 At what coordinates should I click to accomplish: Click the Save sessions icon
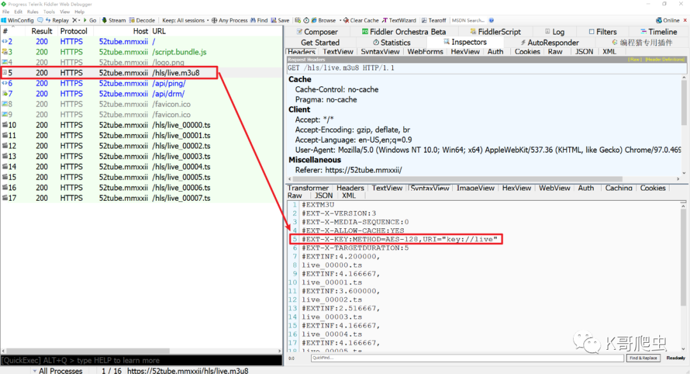click(x=273, y=20)
